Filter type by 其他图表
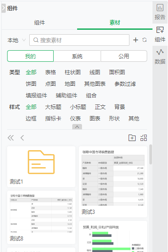This screenshot has height=252, width=168. point(95,84)
